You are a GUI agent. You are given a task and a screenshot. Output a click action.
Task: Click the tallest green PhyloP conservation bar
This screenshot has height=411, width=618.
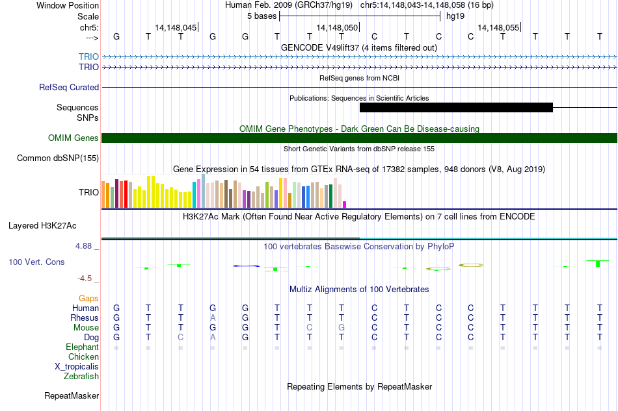tap(598, 264)
